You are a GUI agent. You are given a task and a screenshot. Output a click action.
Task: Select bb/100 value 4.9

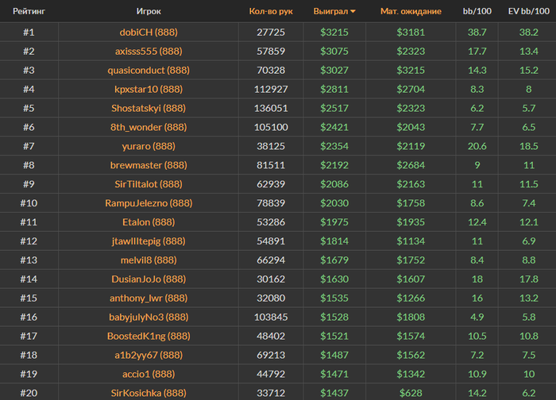(x=477, y=317)
